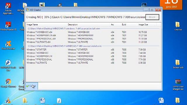This screenshot has height=105, width=187.
Task: Click the Cancel button with green checkmark
Action: [x=32, y=86]
